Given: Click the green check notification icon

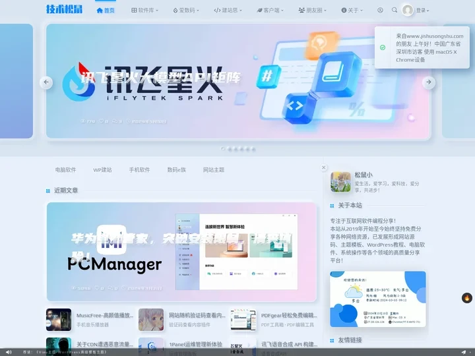Looking at the screenshot, I should tap(383, 47).
